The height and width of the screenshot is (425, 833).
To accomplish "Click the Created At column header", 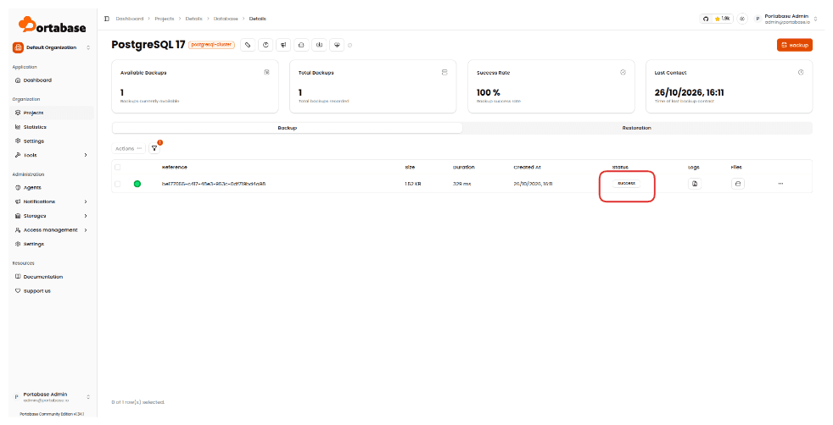I will click(x=527, y=168).
